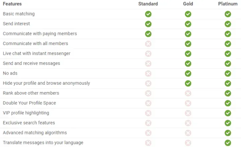Click the Gold checkmark for Send interest
Image resolution: width=241 pixels, height=147 pixels.
[188, 24]
